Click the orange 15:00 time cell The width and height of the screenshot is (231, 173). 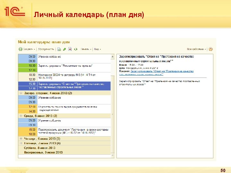click(28, 130)
